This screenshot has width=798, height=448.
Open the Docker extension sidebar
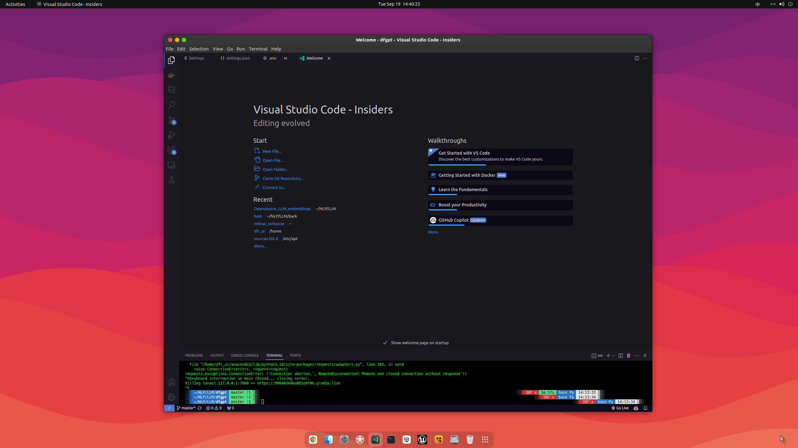(x=172, y=75)
